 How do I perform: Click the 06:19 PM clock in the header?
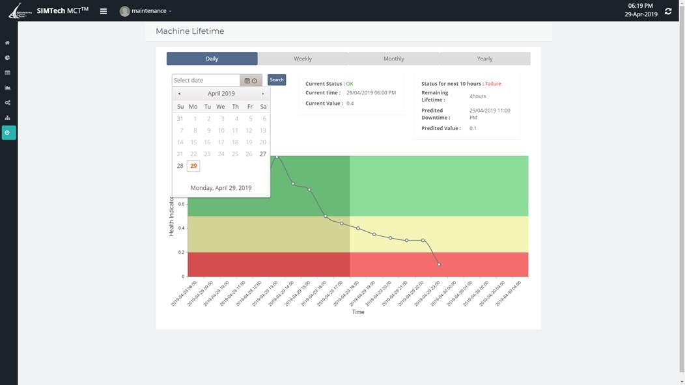[x=641, y=6]
